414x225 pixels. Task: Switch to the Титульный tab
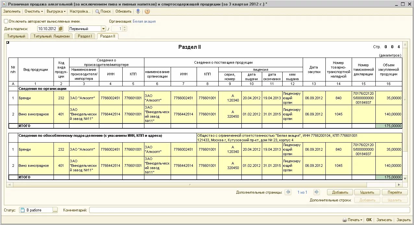[x=16, y=36]
